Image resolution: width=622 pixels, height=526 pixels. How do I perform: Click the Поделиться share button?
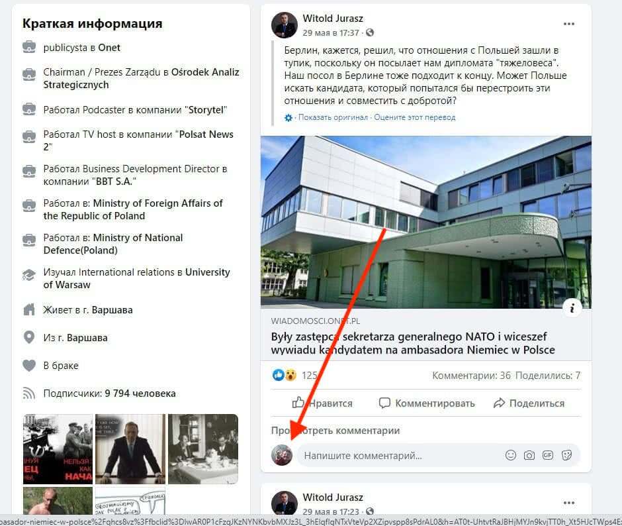(529, 403)
